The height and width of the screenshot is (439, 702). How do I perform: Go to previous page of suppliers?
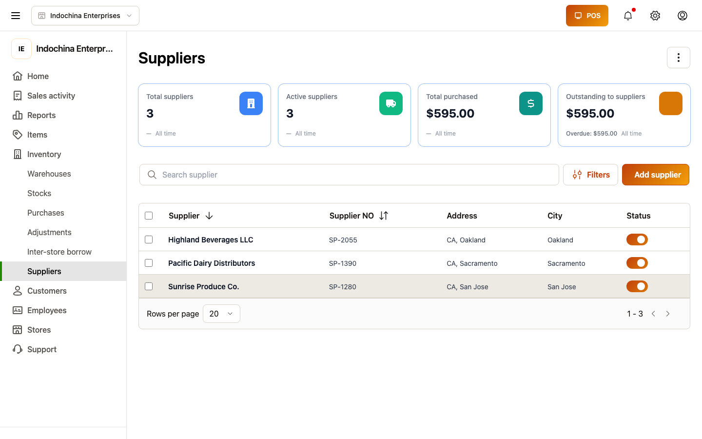(653, 314)
